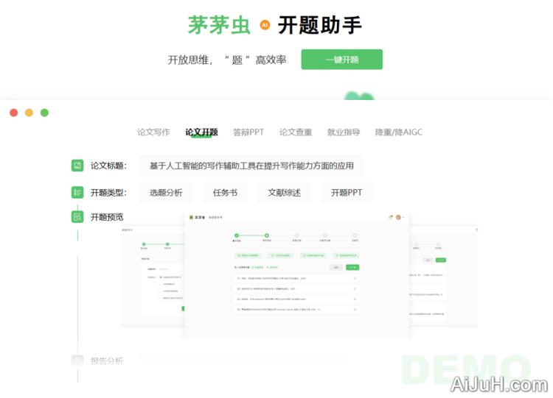Open the 论文写作 tab

tap(153, 132)
